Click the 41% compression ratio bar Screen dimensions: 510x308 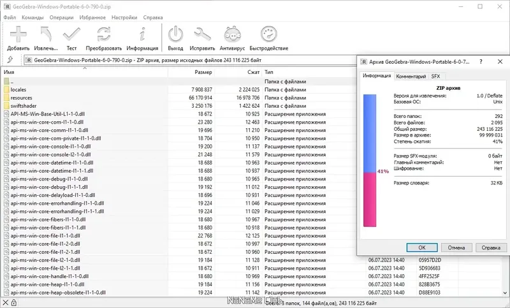coord(370,160)
